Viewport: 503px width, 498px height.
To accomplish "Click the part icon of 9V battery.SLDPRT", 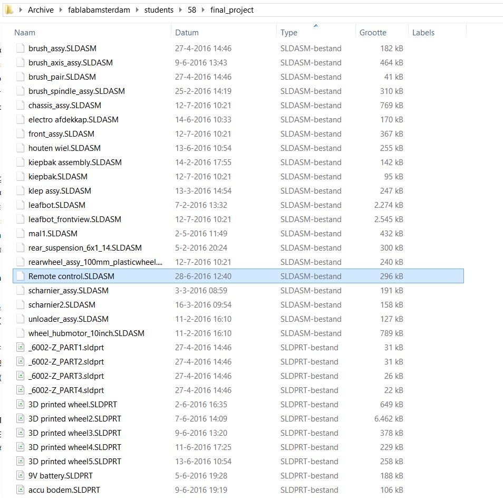I will click(x=20, y=475).
